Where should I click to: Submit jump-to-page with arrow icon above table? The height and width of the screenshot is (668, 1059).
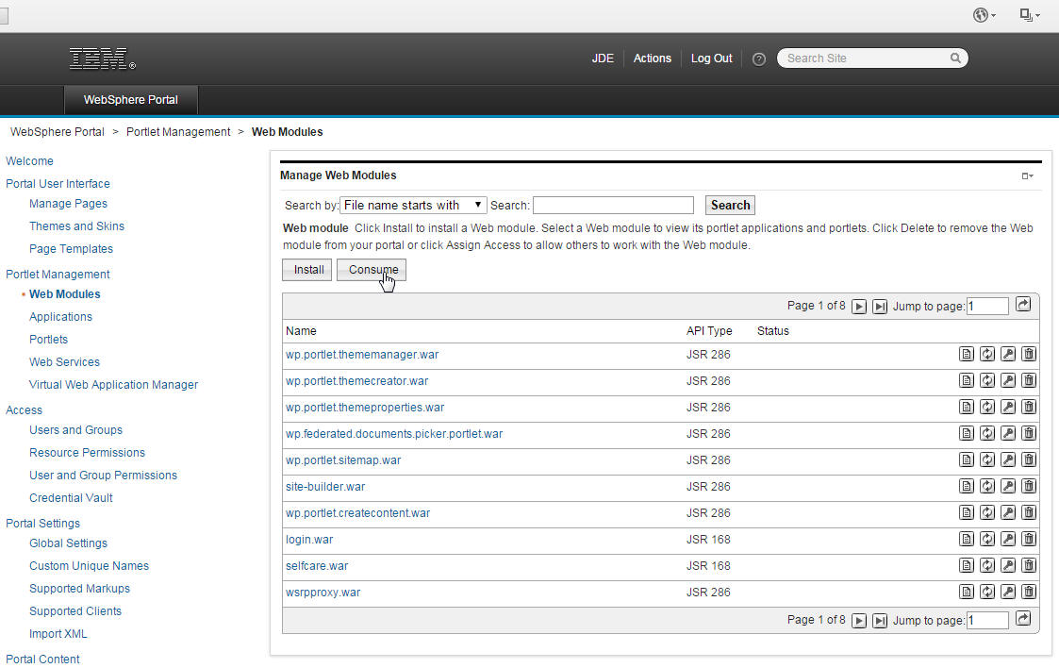(1023, 305)
